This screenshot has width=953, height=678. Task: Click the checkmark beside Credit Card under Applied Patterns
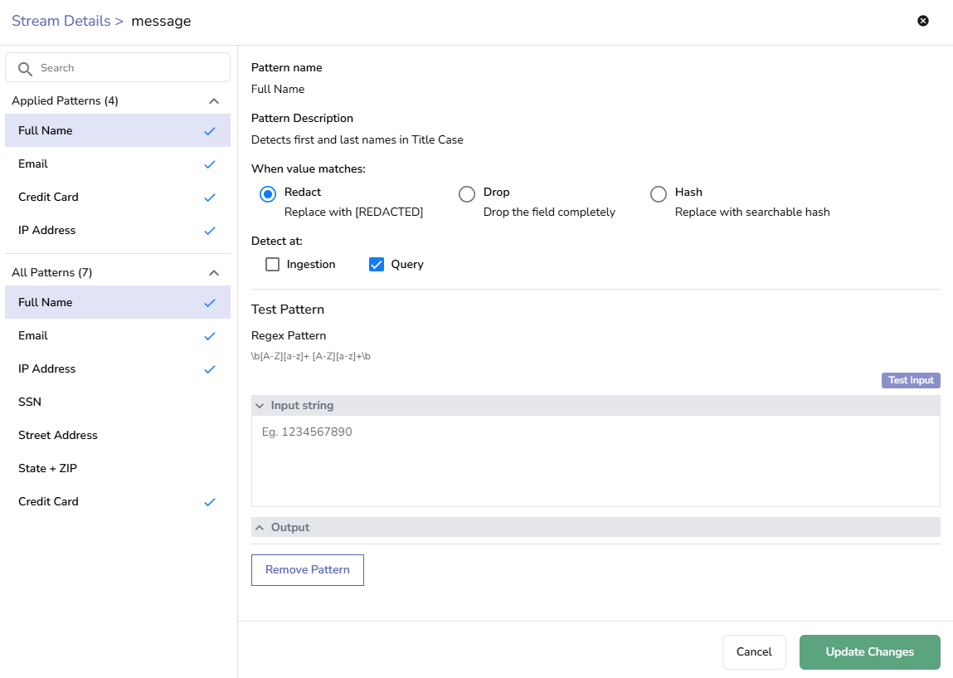pos(209,198)
